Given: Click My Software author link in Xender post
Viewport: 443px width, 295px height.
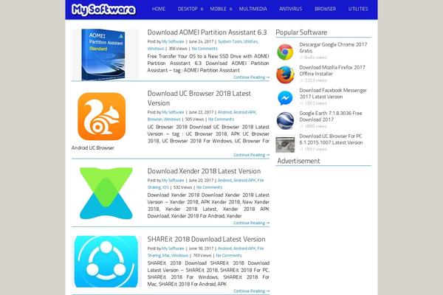Looking at the screenshot, I should [x=173, y=180].
